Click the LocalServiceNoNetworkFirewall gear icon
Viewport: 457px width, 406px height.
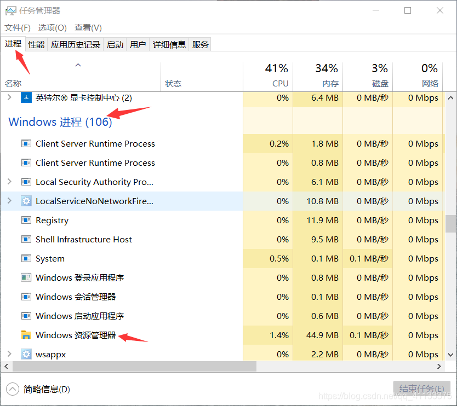pyautogui.click(x=26, y=201)
